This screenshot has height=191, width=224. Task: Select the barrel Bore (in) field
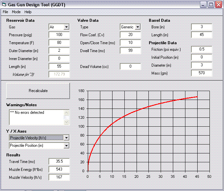pos(201,27)
